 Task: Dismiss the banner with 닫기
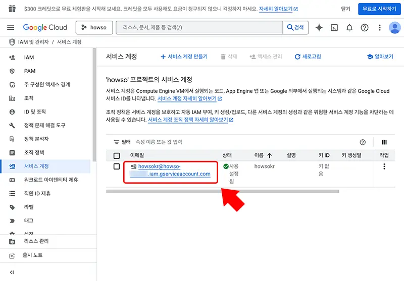pyautogui.click(x=346, y=9)
